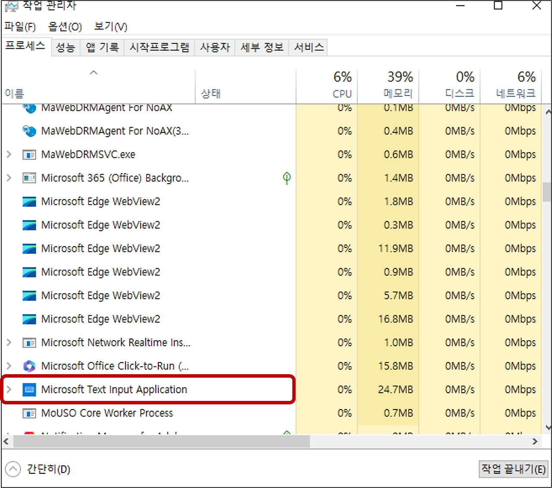Click the Microsoft Network Realtime Ins... icon
The height and width of the screenshot is (488, 552).
pyautogui.click(x=29, y=343)
